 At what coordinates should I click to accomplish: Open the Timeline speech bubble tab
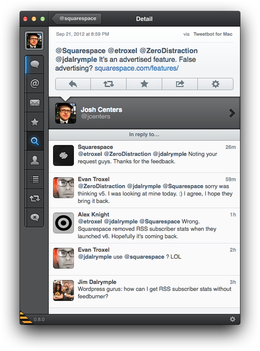tap(35, 65)
